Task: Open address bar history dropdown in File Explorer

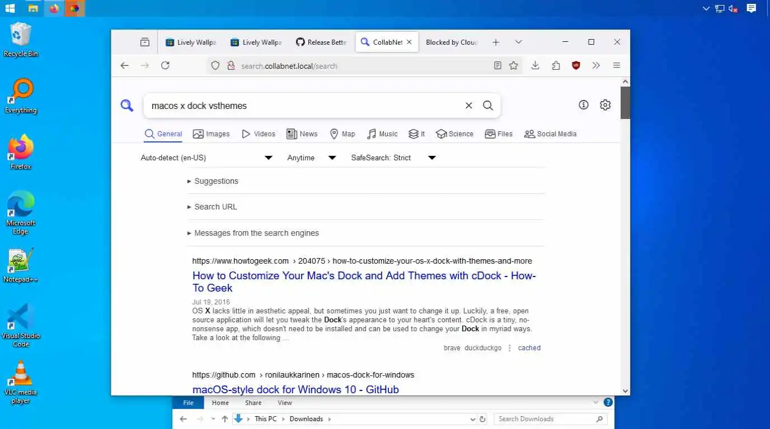Action: tap(473, 419)
